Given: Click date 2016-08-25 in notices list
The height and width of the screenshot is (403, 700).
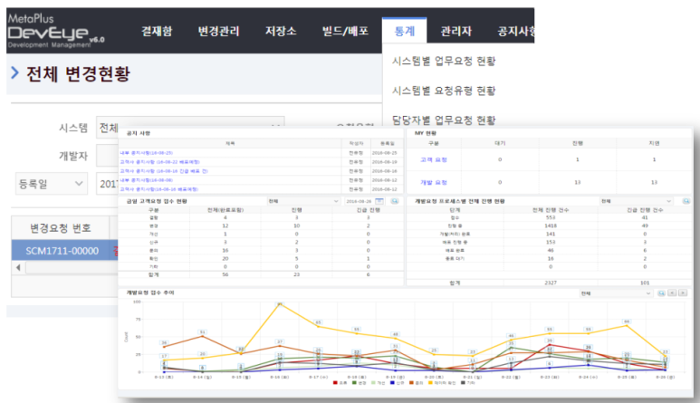Looking at the screenshot, I should point(384,153).
